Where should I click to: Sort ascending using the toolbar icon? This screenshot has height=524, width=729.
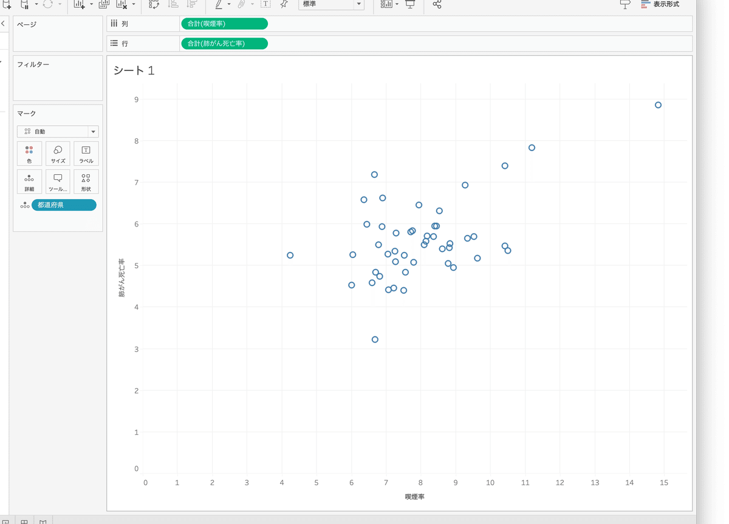pos(173,4)
